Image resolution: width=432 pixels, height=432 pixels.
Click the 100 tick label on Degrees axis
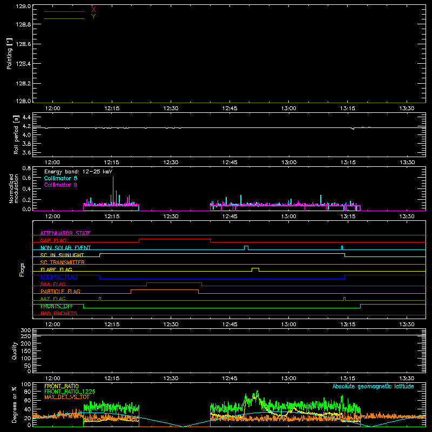click(x=26, y=384)
